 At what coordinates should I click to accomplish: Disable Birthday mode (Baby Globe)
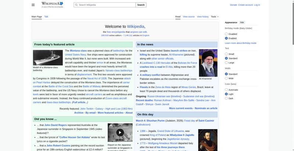coord(226,34)
